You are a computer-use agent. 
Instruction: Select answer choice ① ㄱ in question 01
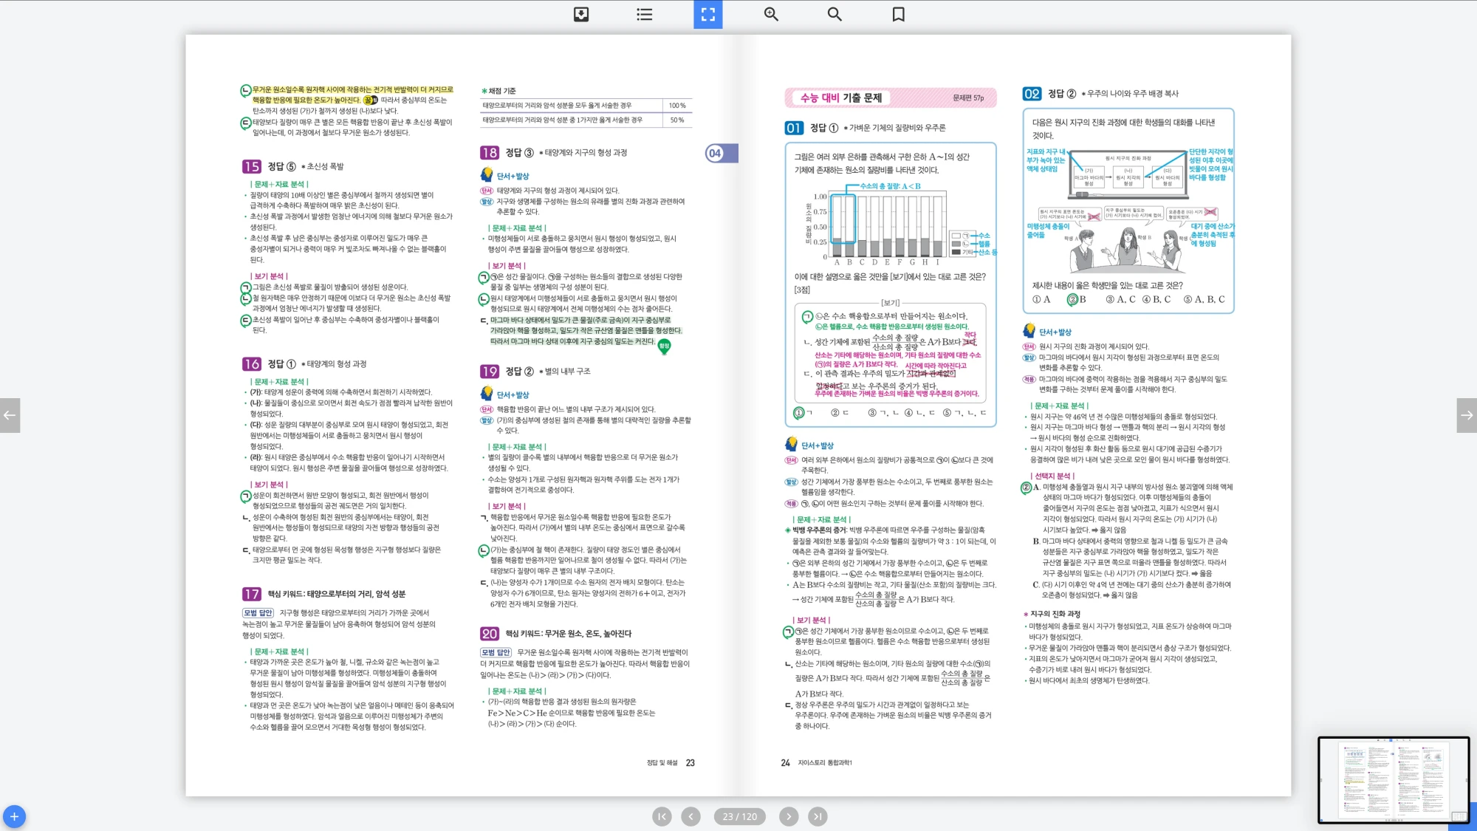click(x=803, y=413)
